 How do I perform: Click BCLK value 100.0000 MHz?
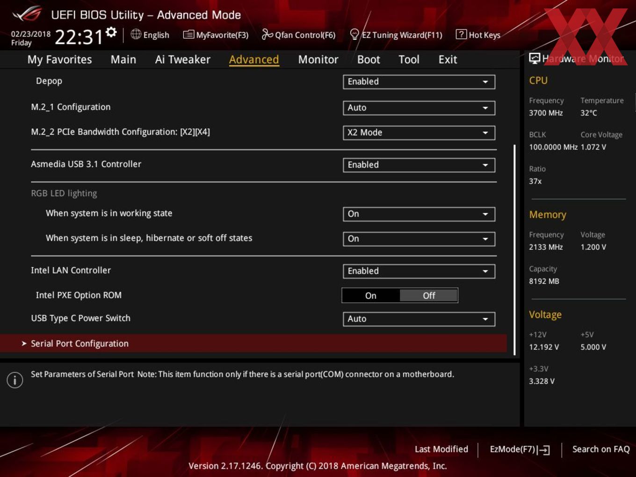point(553,147)
